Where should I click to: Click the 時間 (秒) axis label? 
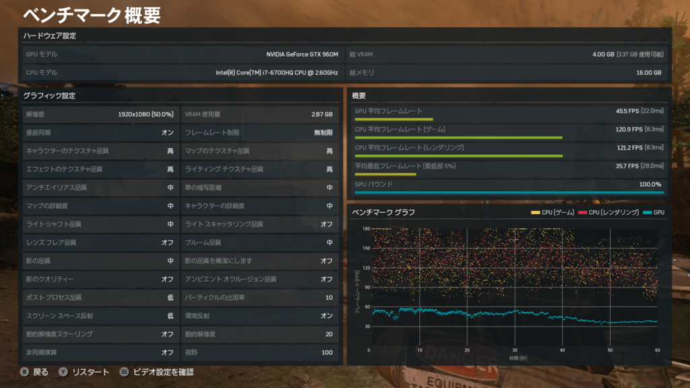click(518, 358)
